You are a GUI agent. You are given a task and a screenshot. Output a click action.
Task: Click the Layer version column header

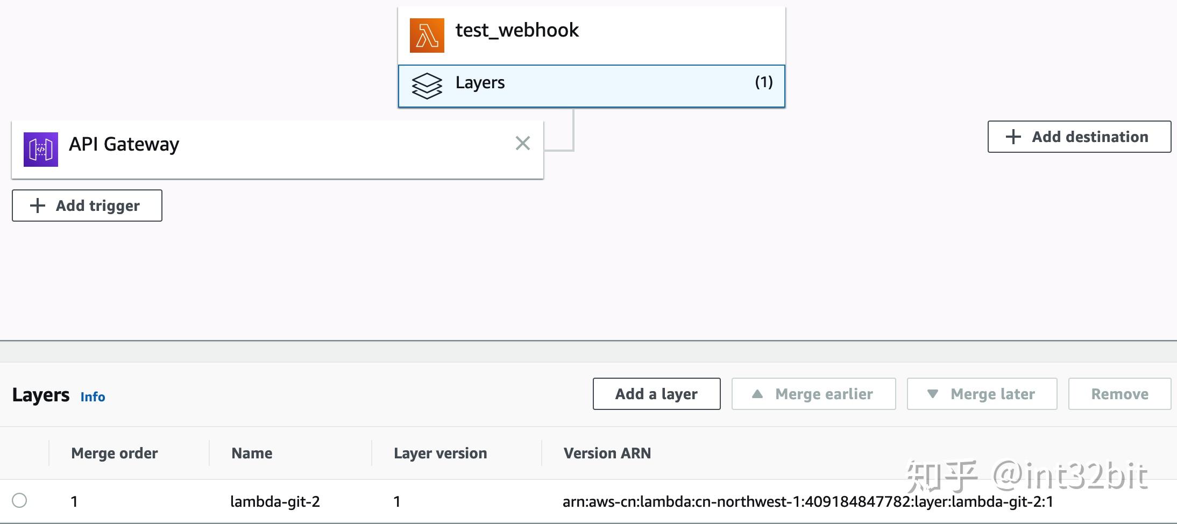(x=441, y=453)
